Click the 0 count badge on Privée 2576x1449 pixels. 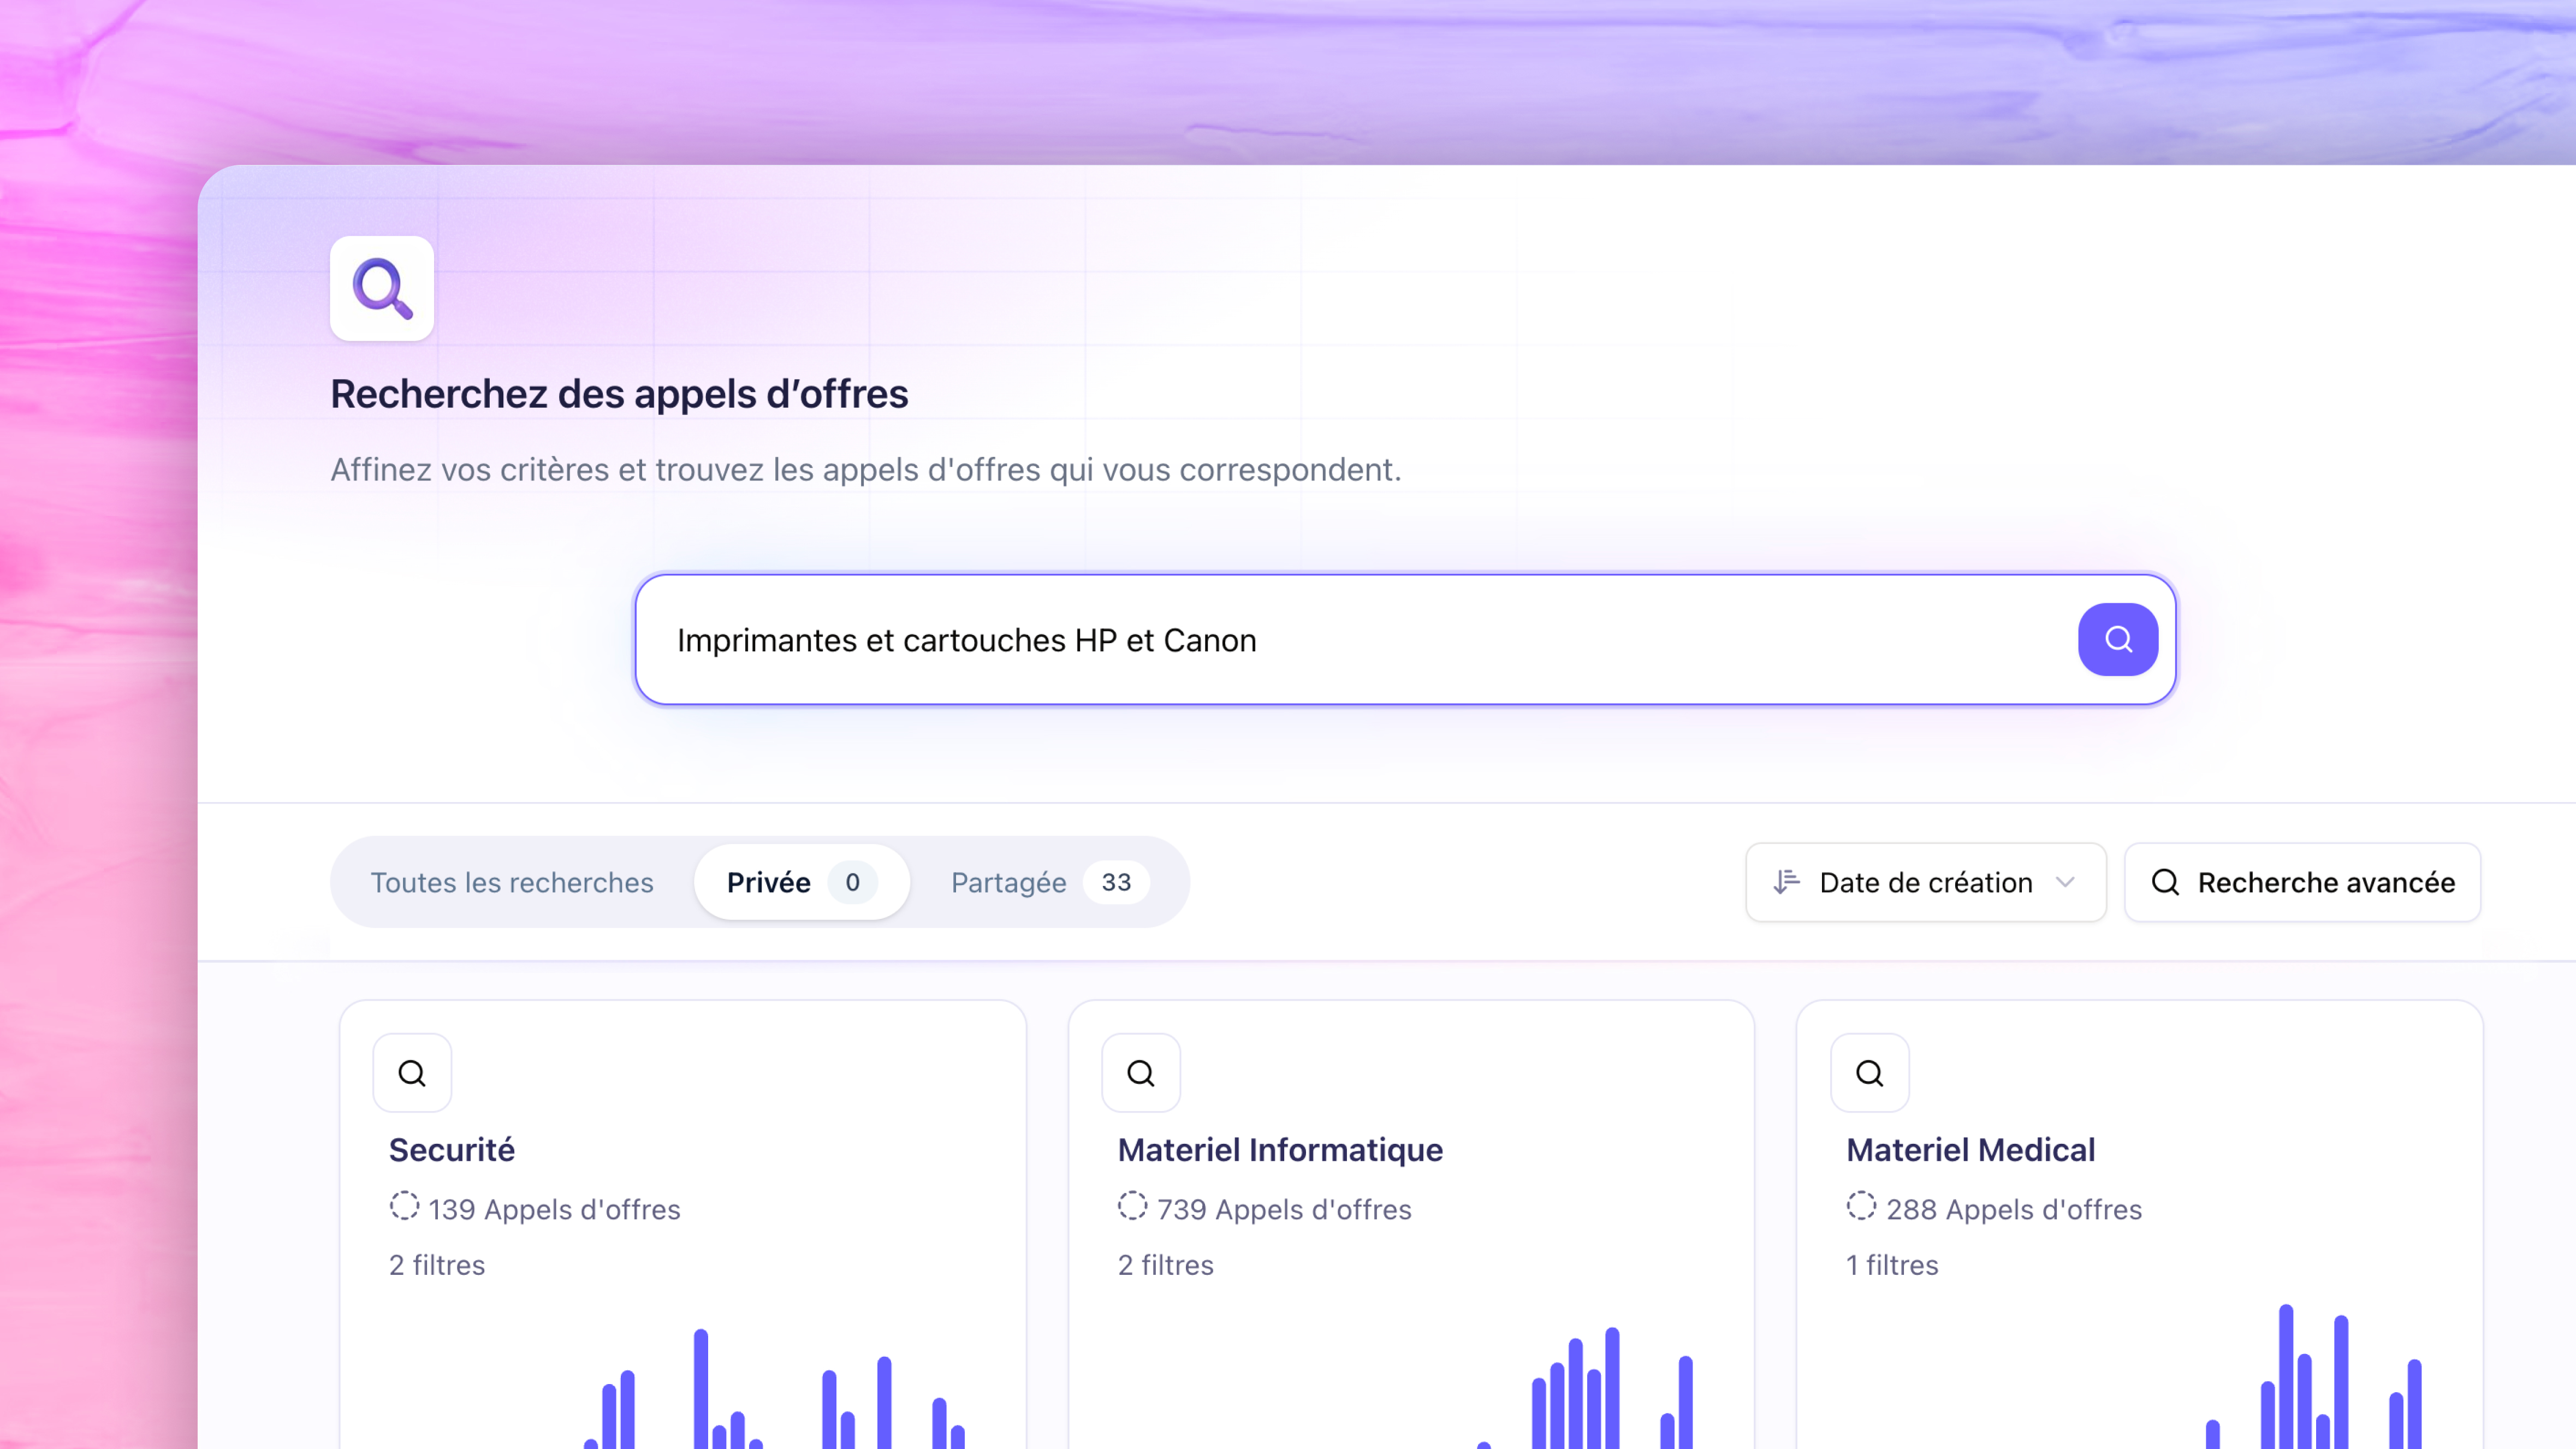pos(852,882)
